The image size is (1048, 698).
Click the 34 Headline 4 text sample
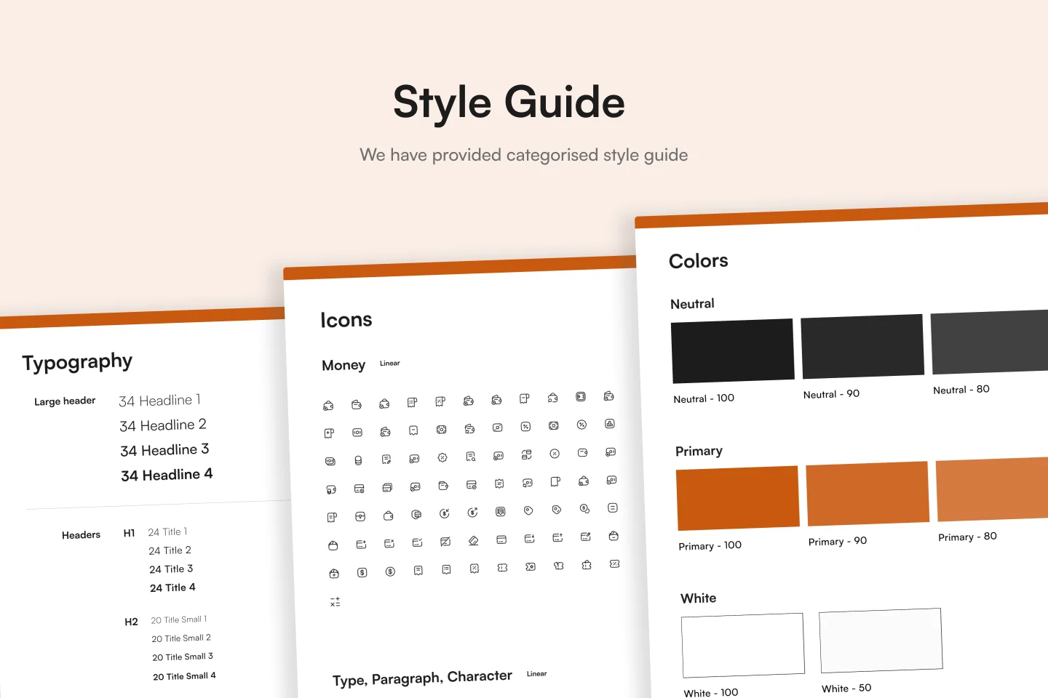tap(167, 475)
